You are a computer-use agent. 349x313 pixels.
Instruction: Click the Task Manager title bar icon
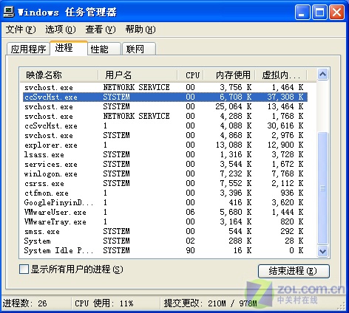(8, 12)
